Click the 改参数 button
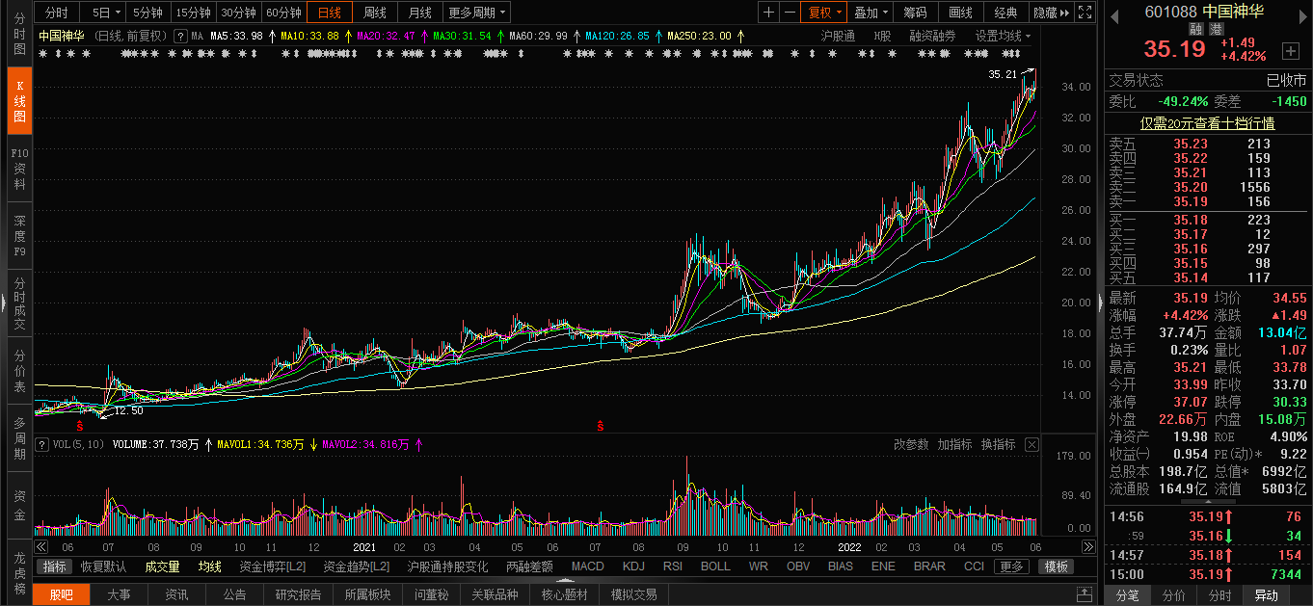The image size is (1313, 606). (x=911, y=444)
